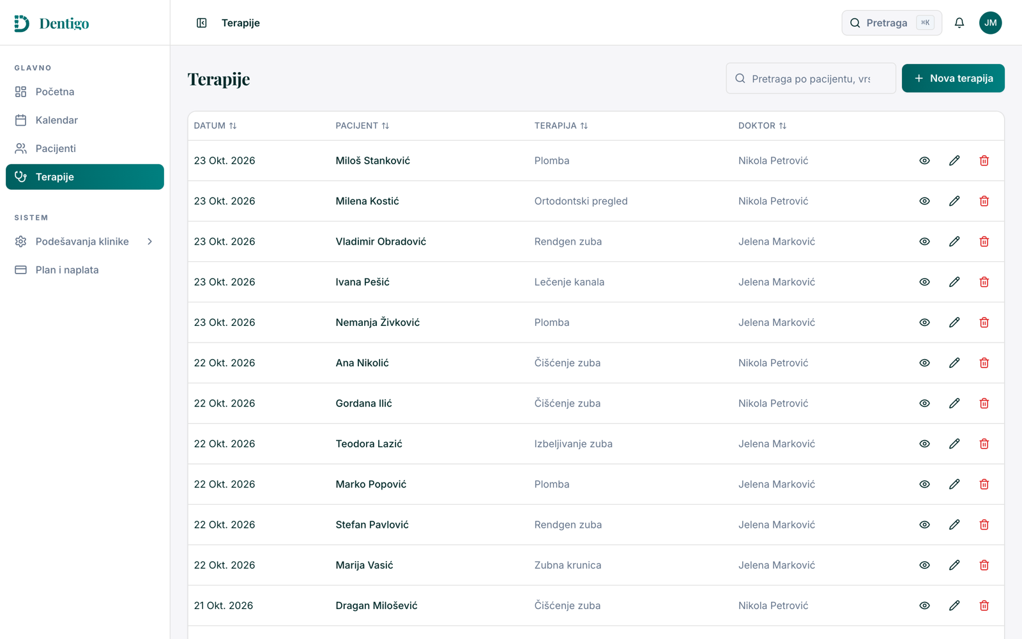Sort the table by Terapija column
The width and height of the screenshot is (1022, 639).
pos(561,126)
